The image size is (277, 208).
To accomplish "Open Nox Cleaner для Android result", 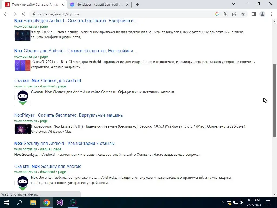I will click(x=76, y=51).
